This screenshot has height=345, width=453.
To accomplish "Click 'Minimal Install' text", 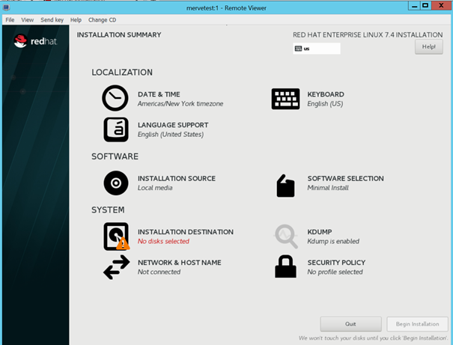I will [328, 188].
